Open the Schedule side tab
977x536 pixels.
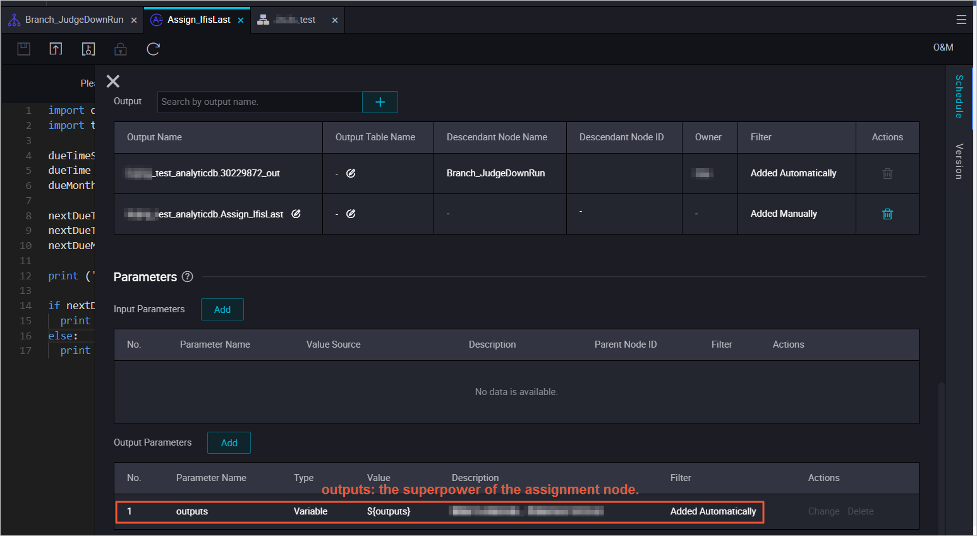tap(959, 97)
